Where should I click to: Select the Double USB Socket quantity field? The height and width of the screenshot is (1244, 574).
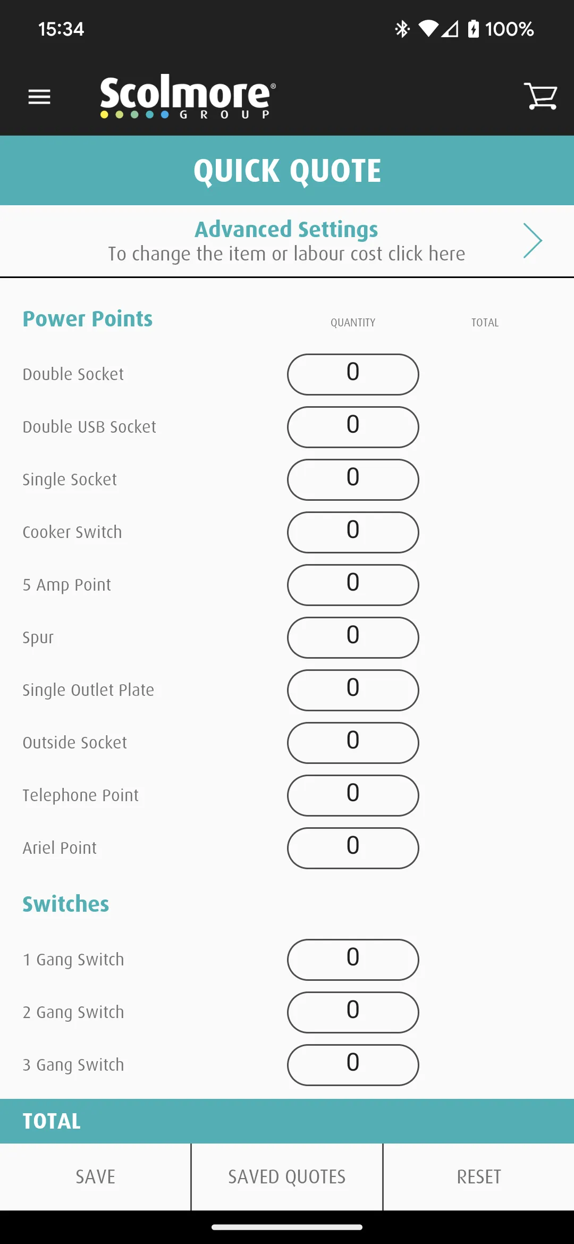[x=353, y=427]
